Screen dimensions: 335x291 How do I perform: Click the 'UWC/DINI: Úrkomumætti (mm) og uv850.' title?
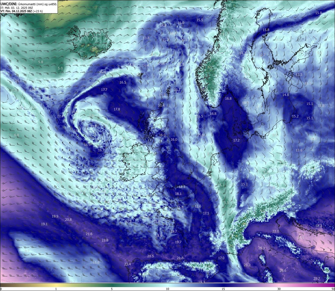(x=29, y=4)
